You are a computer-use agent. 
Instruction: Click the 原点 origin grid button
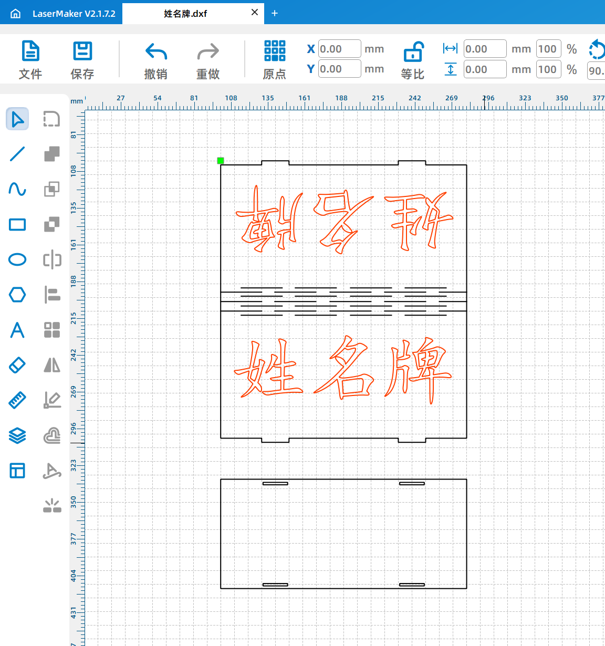[275, 60]
